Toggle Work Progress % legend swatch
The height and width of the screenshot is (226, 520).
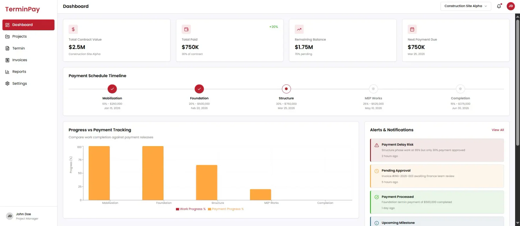click(177, 209)
